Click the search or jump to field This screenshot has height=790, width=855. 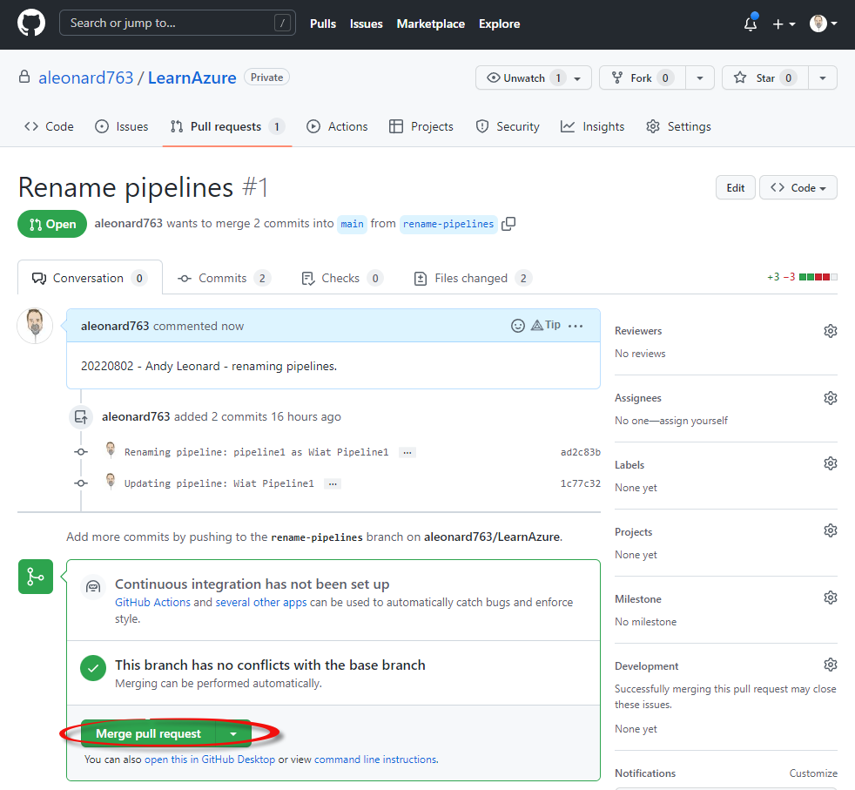tap(178, 23)
